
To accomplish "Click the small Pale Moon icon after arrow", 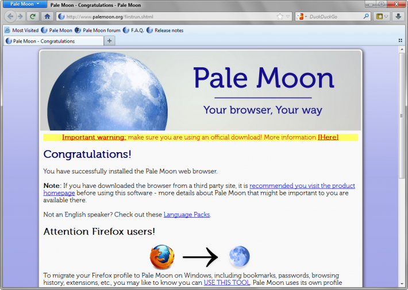I will pyautogui.click(x=239, y=257).
